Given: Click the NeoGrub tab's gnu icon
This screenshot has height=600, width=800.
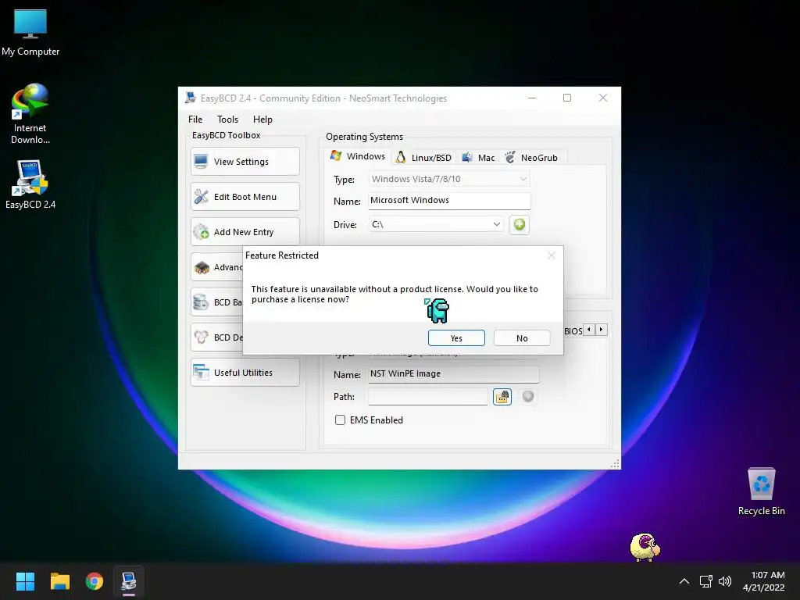Looking at the screenshot, I should (510, 157).
